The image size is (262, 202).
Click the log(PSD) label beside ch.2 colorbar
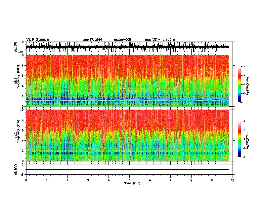(248, 140)
